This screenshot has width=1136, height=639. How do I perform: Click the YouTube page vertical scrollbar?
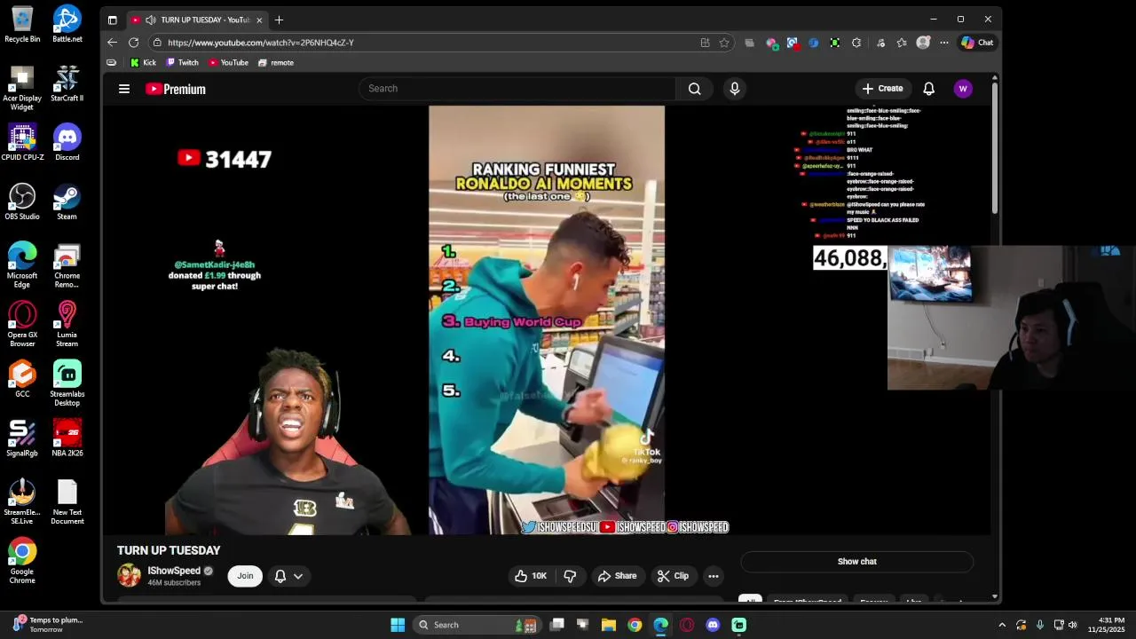pos(995,146)
